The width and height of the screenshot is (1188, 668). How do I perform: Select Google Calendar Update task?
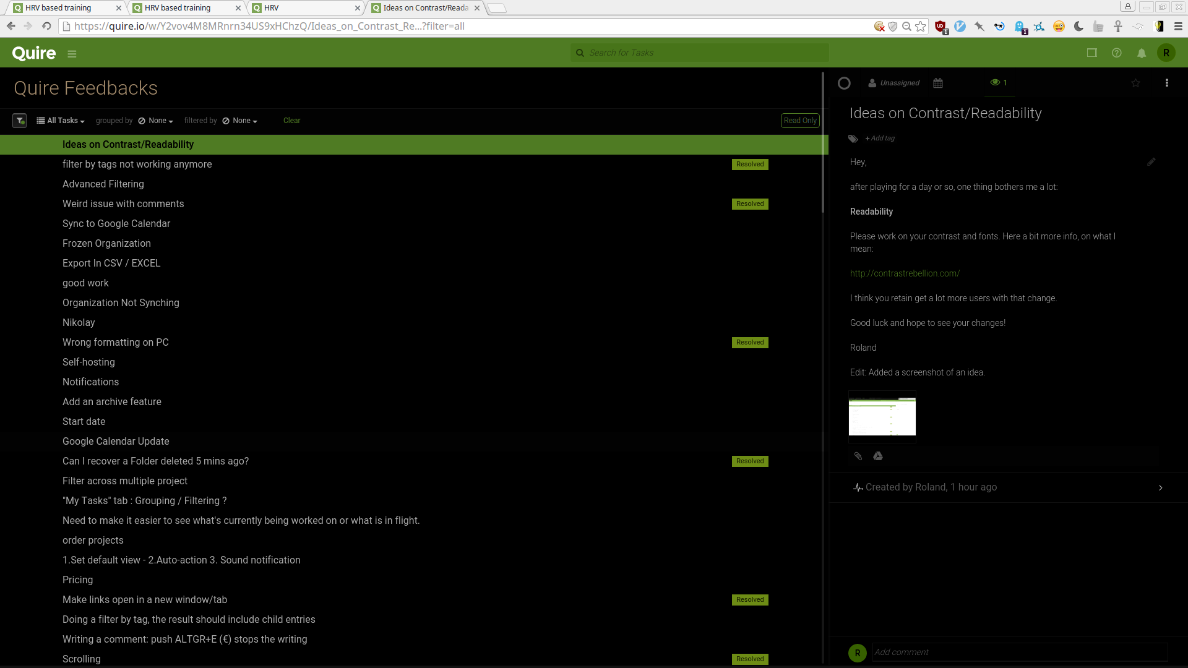tap(116, 442)
